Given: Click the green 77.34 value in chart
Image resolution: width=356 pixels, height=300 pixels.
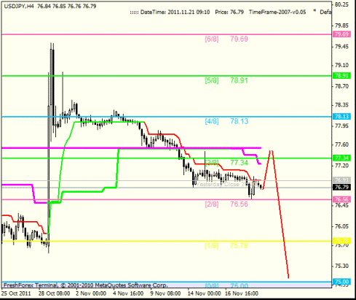Looking at the screenshot, I should pyautogui.click(x=239, y=163).
